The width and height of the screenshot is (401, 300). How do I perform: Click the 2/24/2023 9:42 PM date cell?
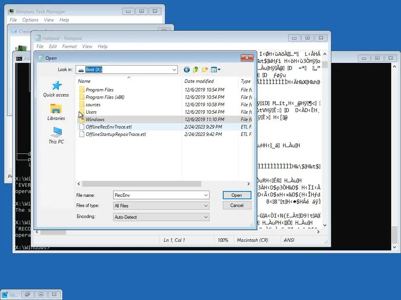pyautogui.click(x=203, y=134)
